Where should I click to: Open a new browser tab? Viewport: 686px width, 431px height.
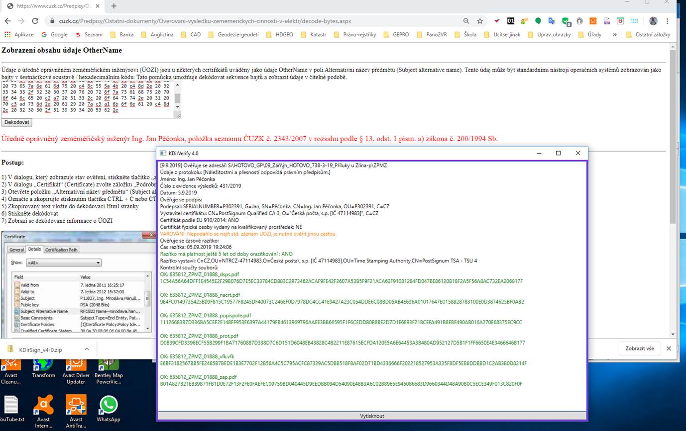point(114,6)
